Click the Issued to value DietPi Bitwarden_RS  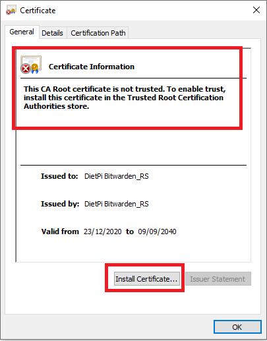[117, 176]
